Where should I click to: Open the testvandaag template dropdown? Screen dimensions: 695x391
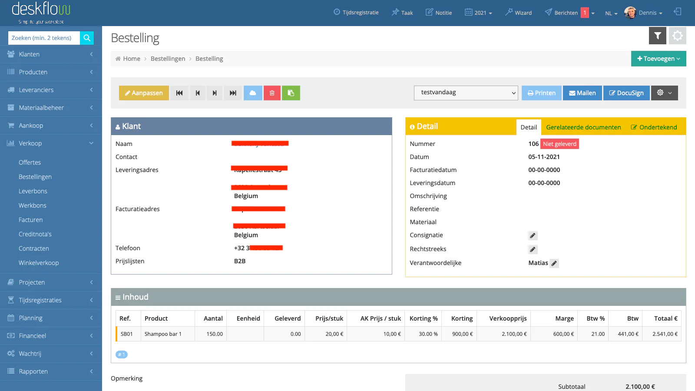466,93
